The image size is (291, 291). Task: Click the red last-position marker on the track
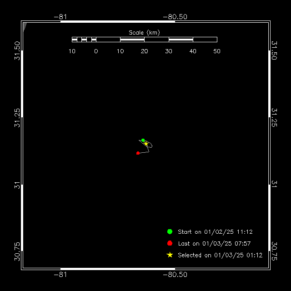(x=138, y=153)
